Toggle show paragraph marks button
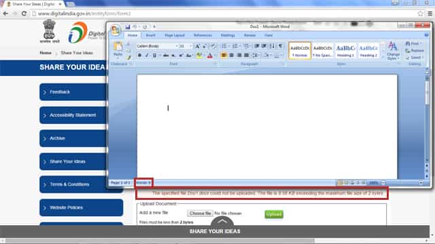Screen dimensions: 435x244 [280, 46]
